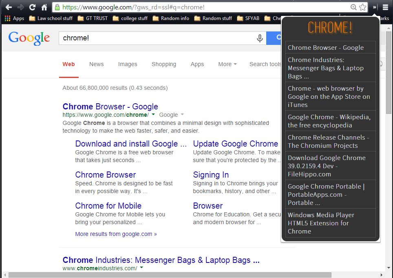Click the forward navigation arrow
393x278 pixels.
click(x=20, y=7)
